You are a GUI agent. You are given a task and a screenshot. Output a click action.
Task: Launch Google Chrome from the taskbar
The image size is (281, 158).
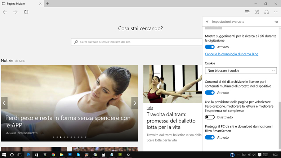[x=53, y=155]
